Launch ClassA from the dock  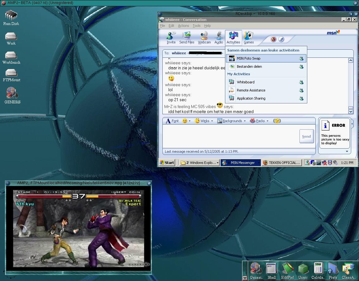(x=348, y=271)
